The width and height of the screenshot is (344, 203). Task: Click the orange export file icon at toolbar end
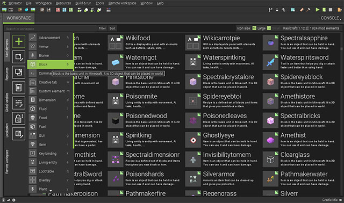339,10
